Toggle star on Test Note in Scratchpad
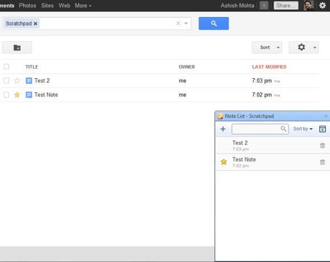The width and height of the screenshot is (330, 262). 224,162
